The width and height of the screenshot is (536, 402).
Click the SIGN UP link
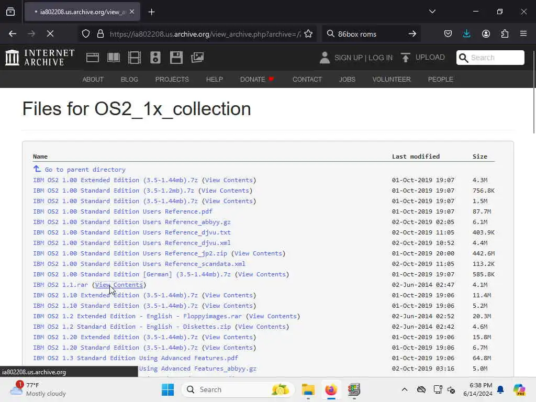tap(348, 58)
